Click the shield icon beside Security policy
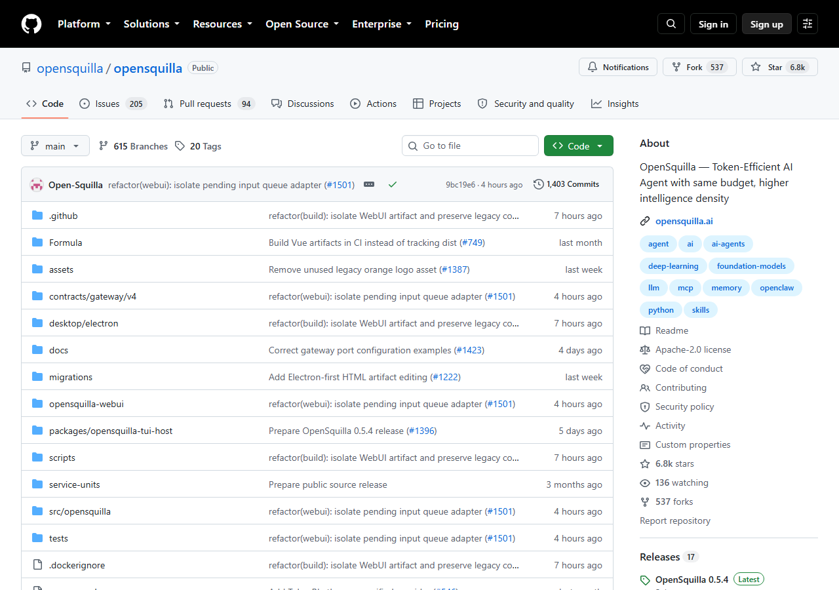839x590 pixels. [645, 406]
